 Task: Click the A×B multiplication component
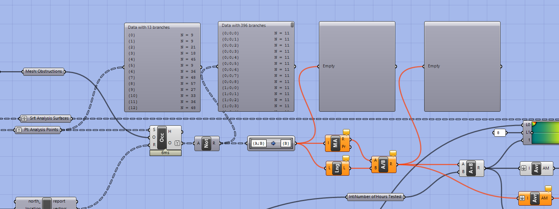click(x=471, y=168)
